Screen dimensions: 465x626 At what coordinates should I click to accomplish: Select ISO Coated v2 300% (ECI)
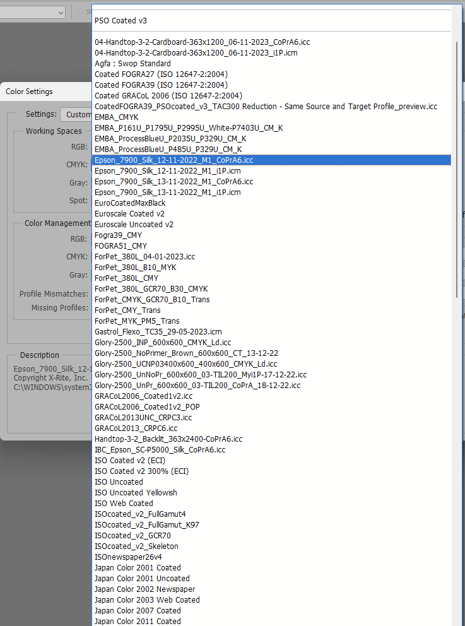[x=271, y=471]
